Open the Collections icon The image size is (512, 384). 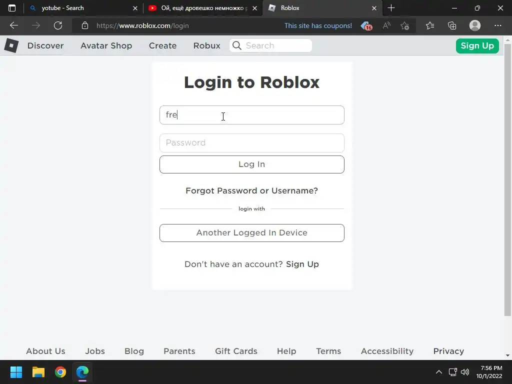pyautogui.click(x=452, y=25)
